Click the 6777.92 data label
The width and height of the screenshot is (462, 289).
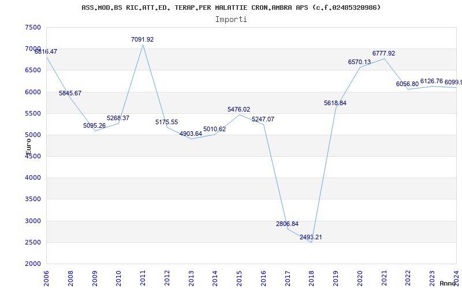384,53
